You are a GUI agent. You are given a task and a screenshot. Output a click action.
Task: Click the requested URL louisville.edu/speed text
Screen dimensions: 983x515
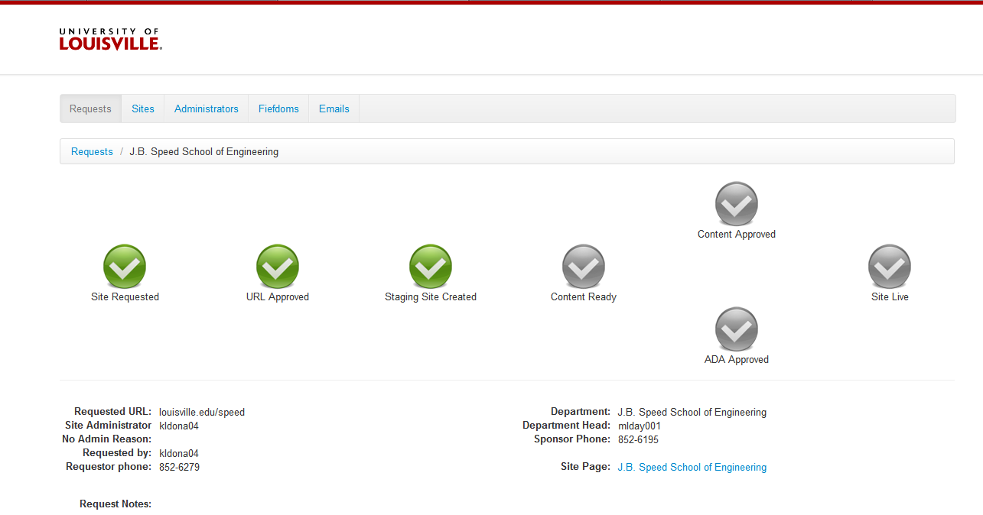(x=202, y=412)
